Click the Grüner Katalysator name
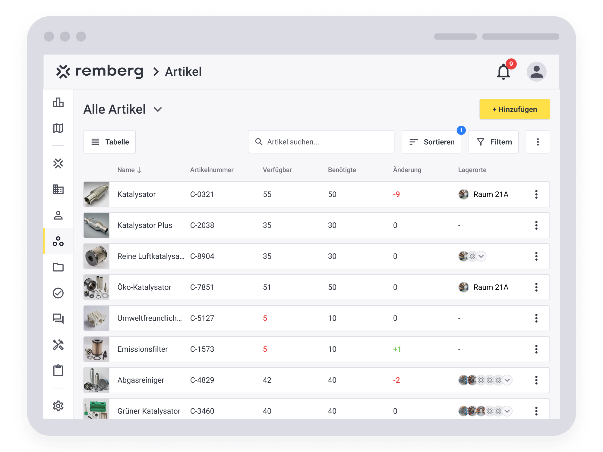 tap(149, 411)
